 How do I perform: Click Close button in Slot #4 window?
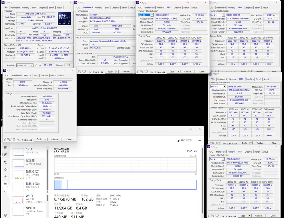273,216
